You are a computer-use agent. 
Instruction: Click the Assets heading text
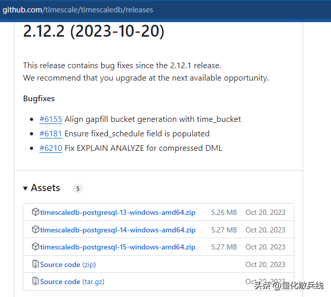(45, 188)
